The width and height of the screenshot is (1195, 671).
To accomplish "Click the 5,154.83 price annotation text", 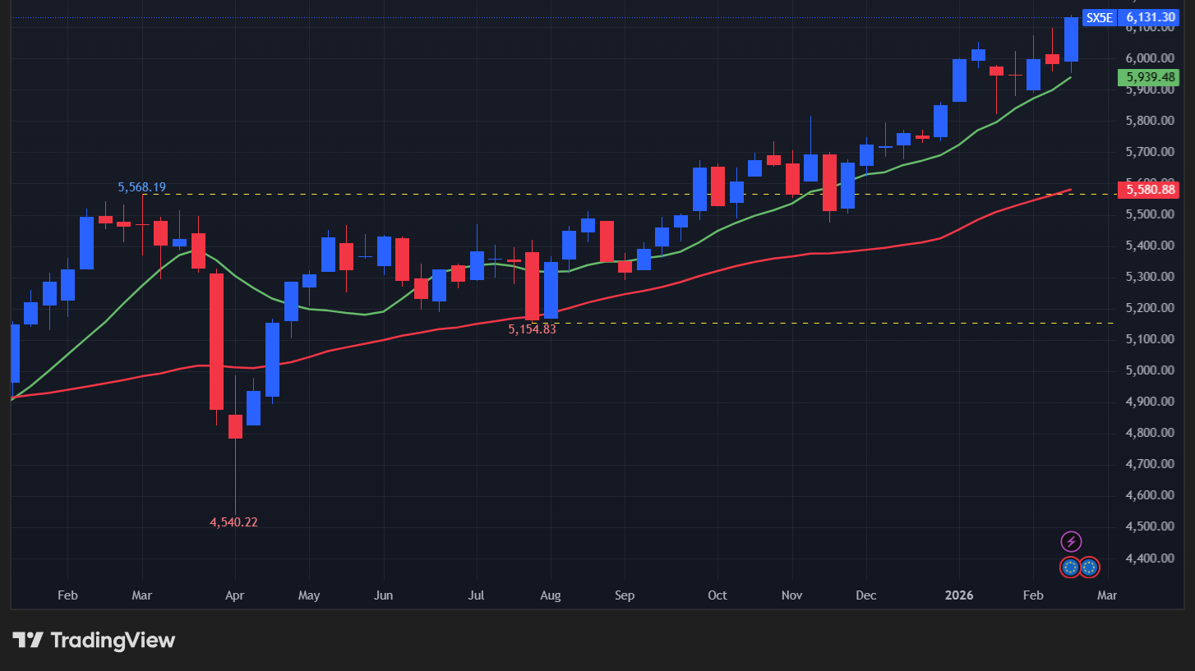I will 531,330.
